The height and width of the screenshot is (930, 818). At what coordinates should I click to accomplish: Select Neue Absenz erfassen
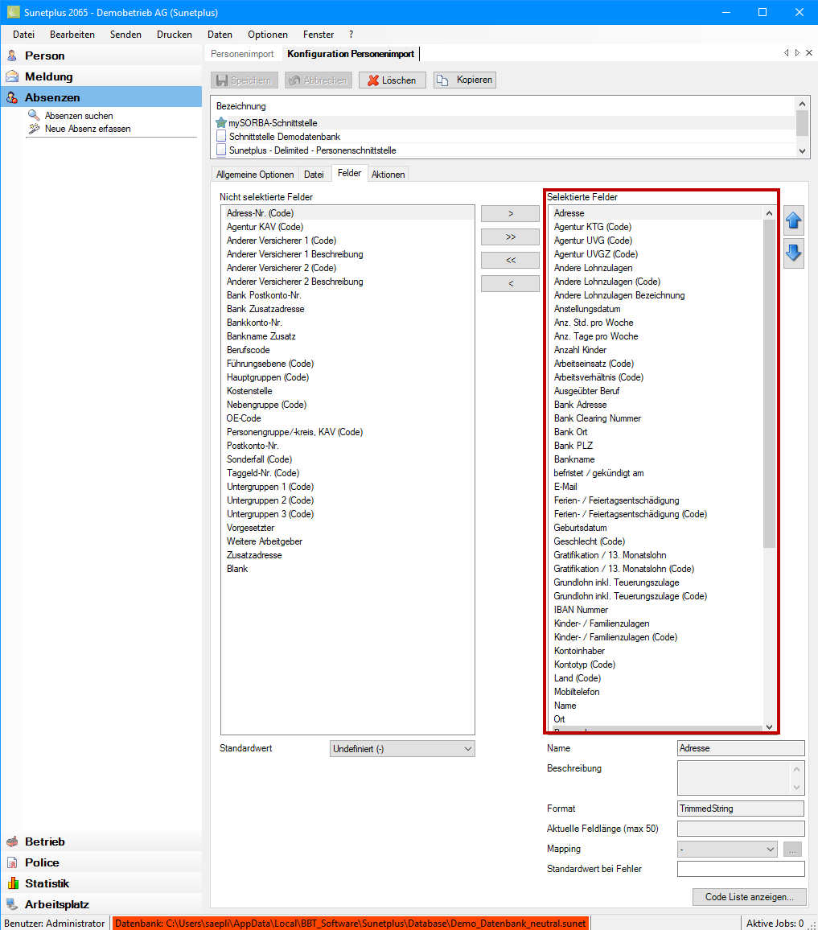(x=87, y=129)
